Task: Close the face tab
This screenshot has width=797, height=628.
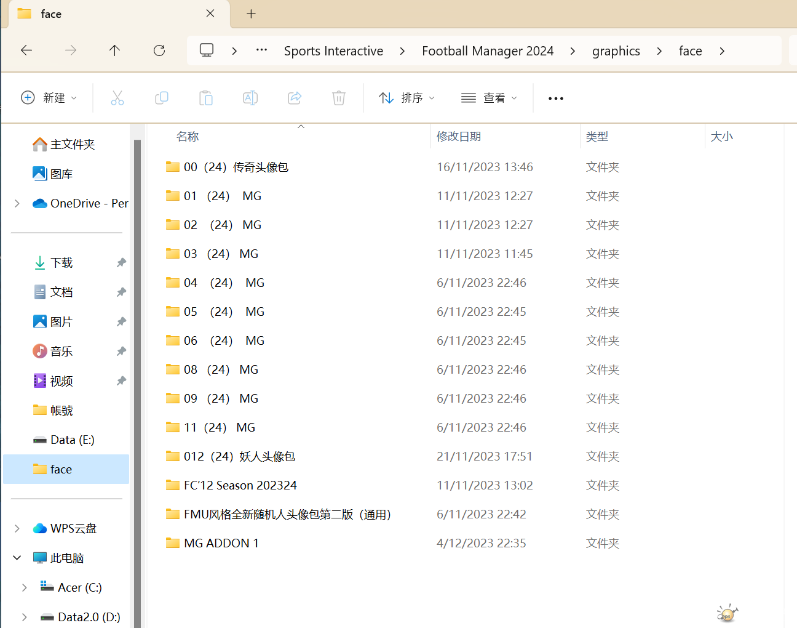Action: pyautogui.click(x=210, y=14)
